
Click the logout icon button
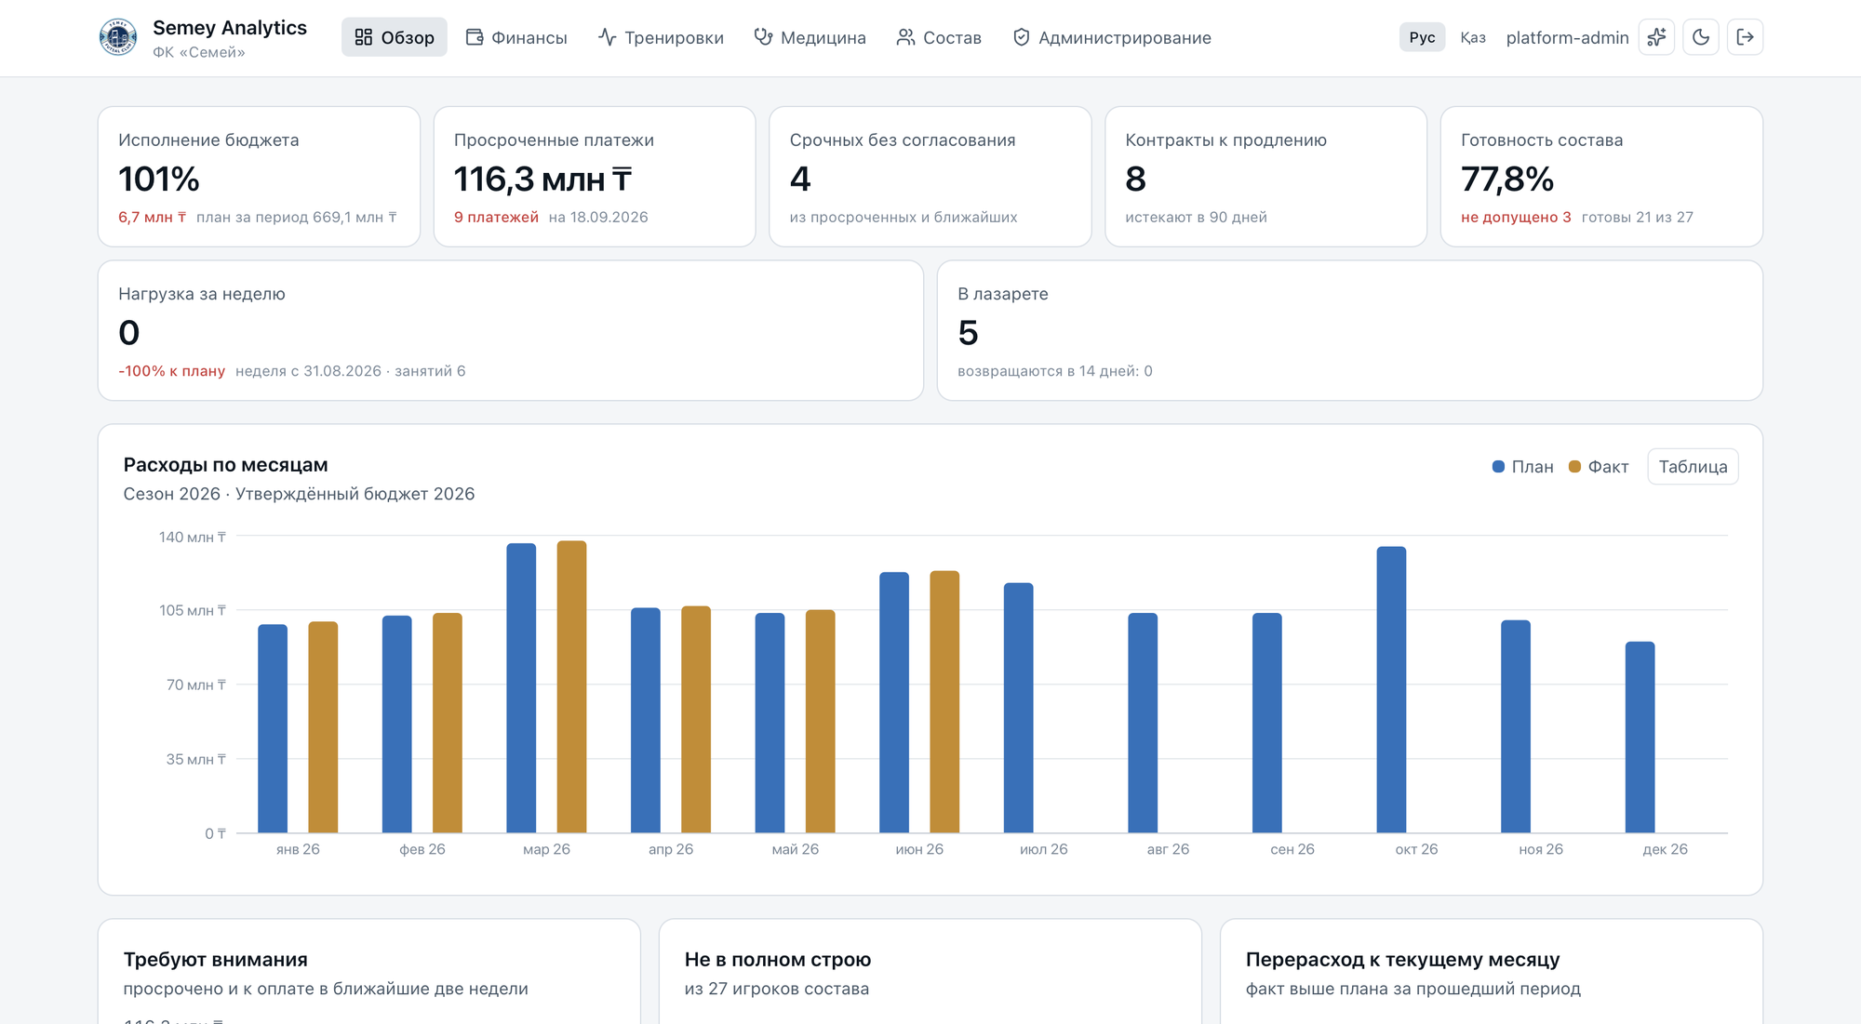pos(1746,37)
